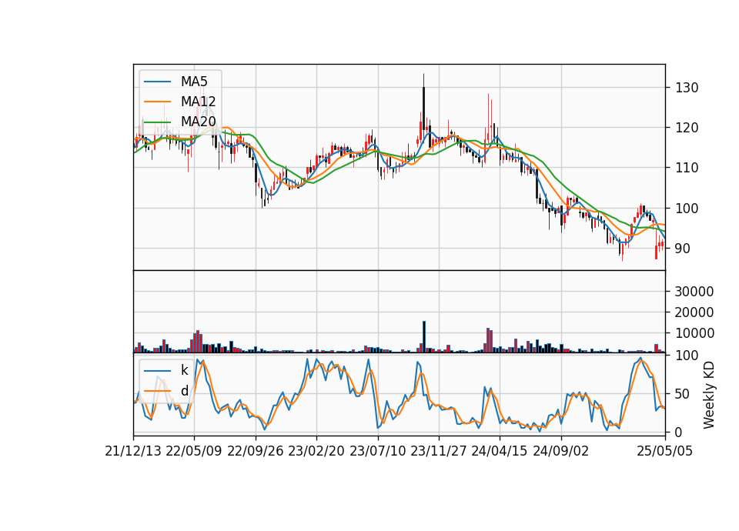Click the tall candlestick wick peaking above 130
The width and height of the screenshot is (739, 531).
(423, 81)
